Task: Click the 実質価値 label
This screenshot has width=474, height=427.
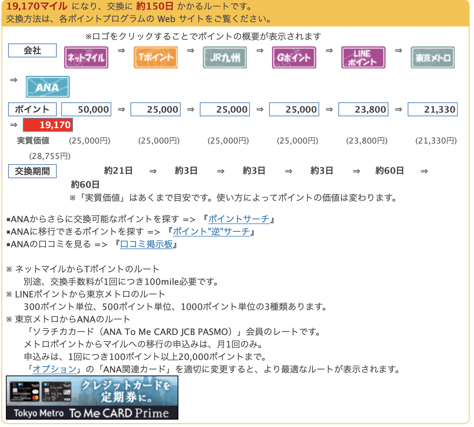Action: pyautogui.click(x=33, y=141)
